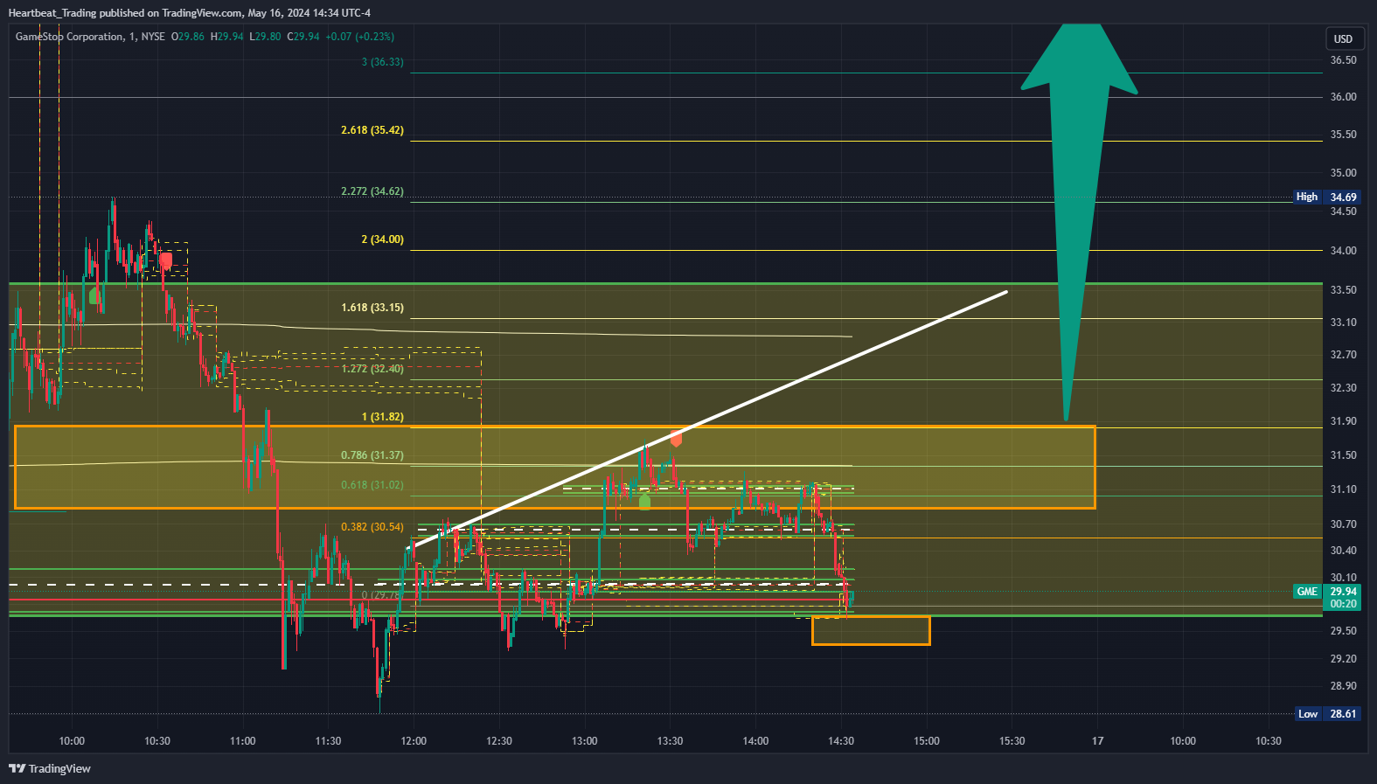
Task: Select the small orange rectangle below price
Action: (871, 630)
